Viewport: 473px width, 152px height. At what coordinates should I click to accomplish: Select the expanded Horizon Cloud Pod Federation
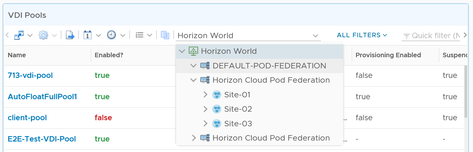271,80
